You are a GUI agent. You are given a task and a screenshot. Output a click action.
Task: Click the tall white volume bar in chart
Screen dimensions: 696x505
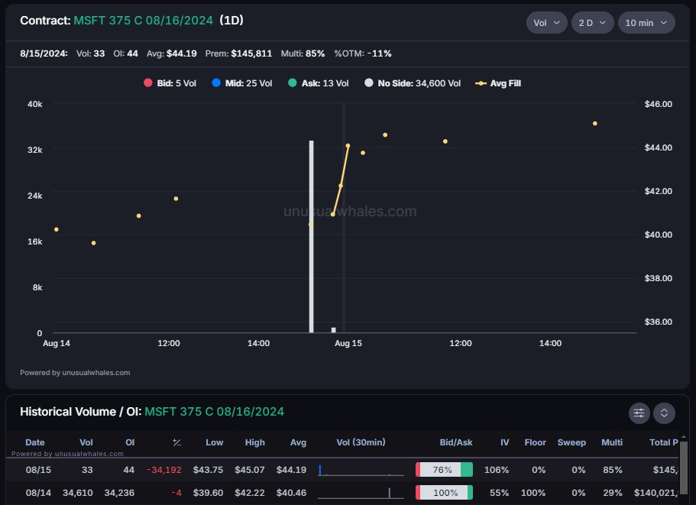coord(312,237)
